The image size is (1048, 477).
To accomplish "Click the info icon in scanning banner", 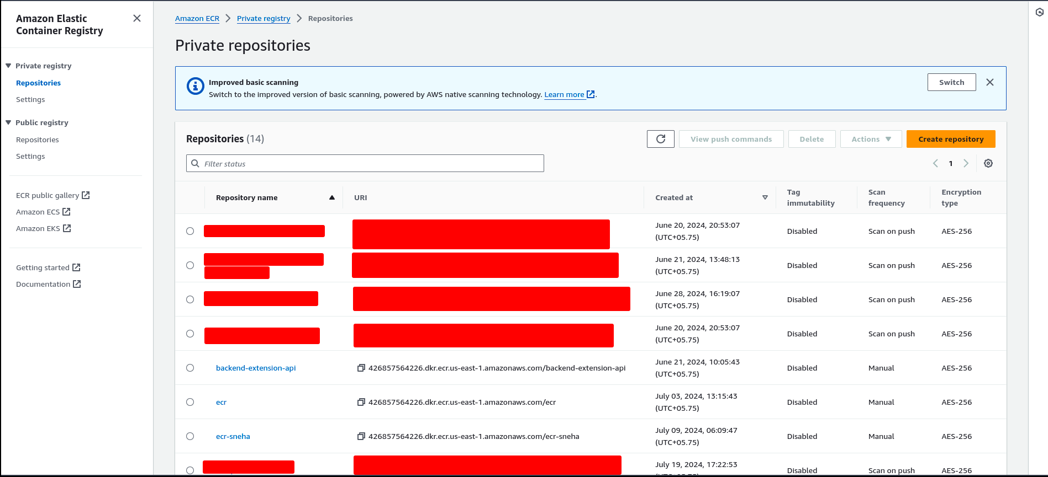I will (195, 86).
